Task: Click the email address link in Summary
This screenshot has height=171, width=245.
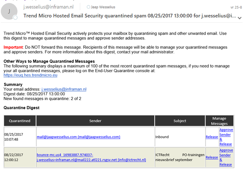Action: (64, 89)
